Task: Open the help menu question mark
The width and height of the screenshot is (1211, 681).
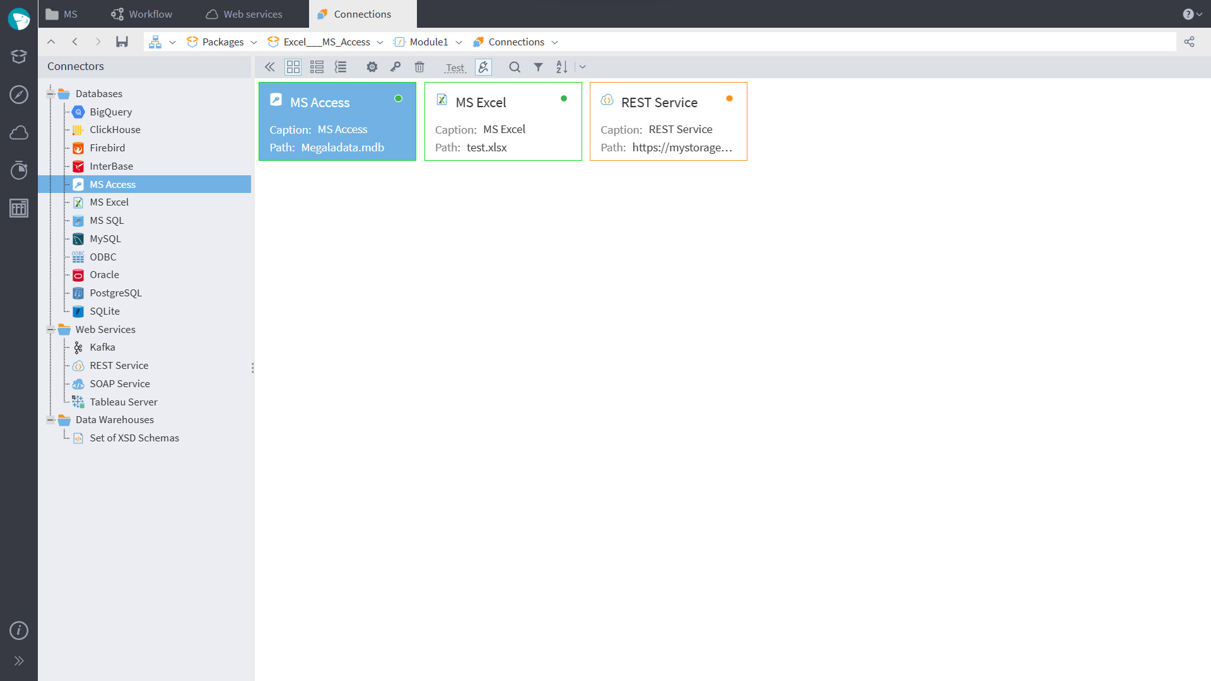Action: (x=1192, y=14)
